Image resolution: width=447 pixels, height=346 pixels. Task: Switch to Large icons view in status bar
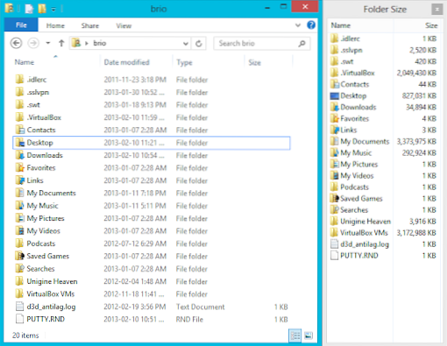click(309, 335)
